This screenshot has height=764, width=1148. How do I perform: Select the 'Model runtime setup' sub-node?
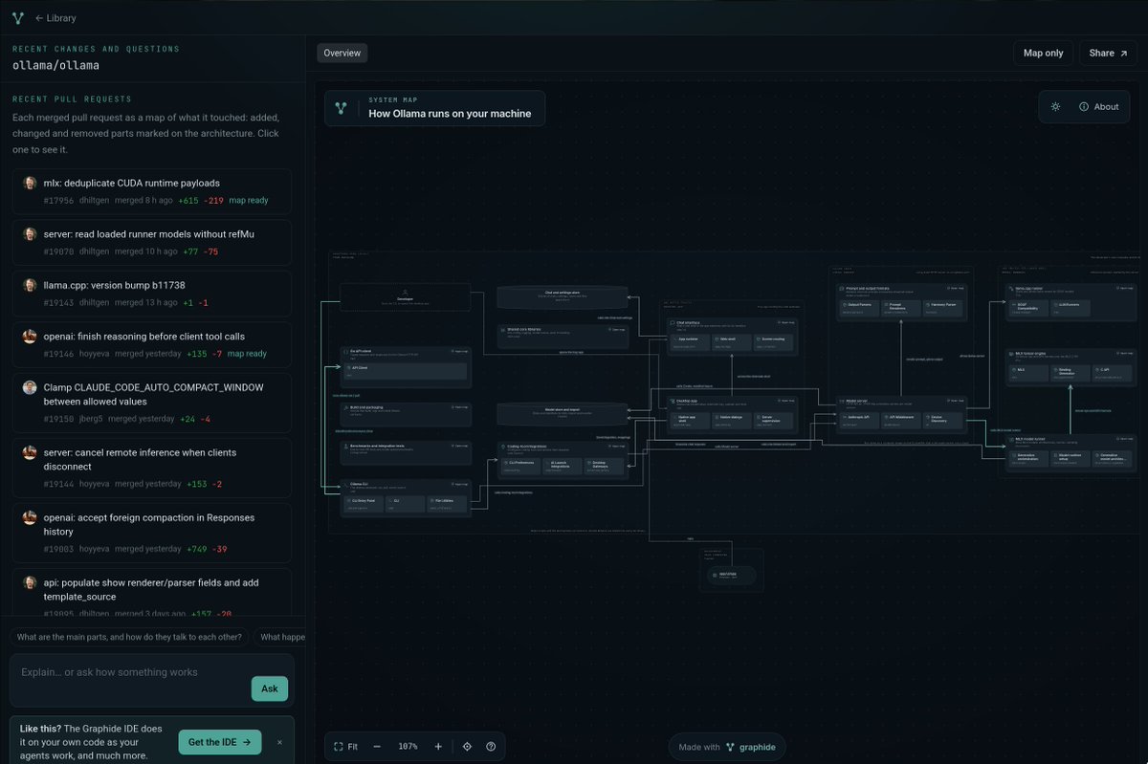tap(1070, 459)
